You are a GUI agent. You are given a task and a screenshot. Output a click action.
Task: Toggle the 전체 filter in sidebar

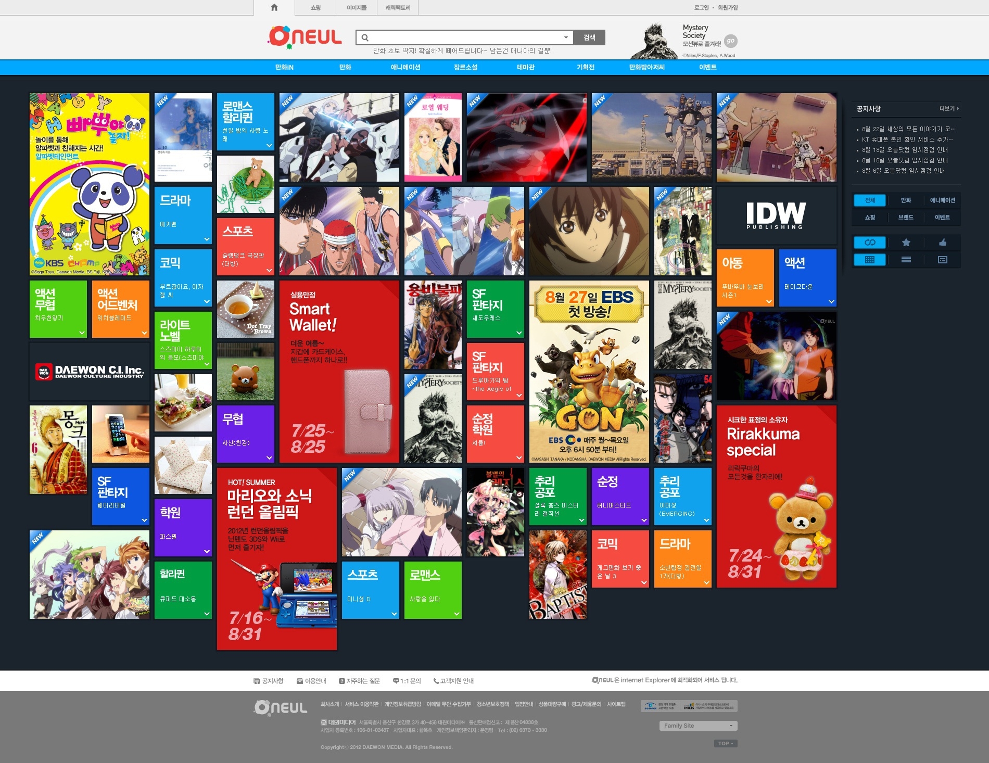(870, 200)
